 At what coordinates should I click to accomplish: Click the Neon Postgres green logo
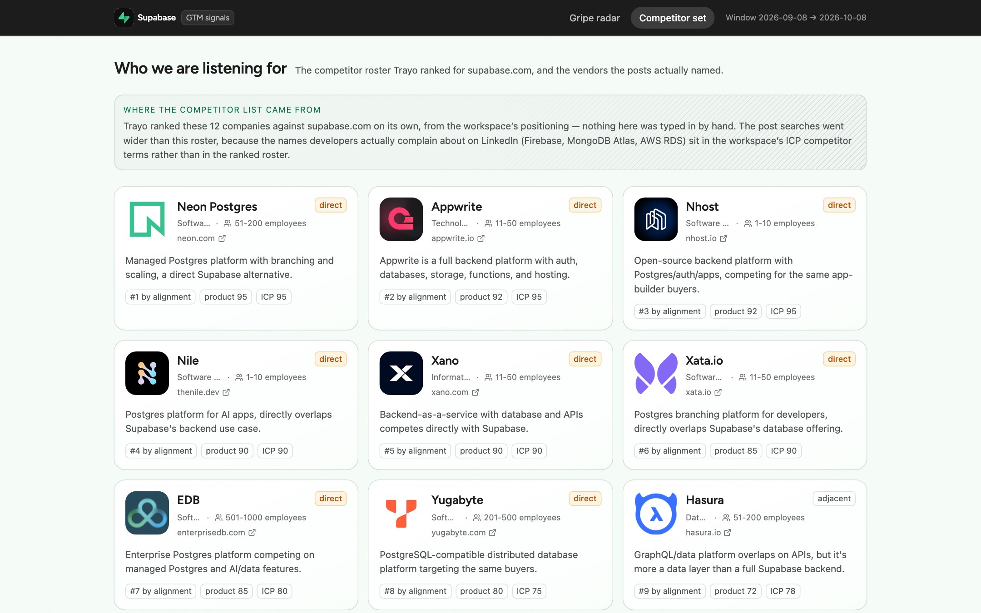(147, 219)
